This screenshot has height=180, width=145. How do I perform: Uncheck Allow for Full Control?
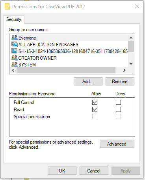tap(95, 102)
